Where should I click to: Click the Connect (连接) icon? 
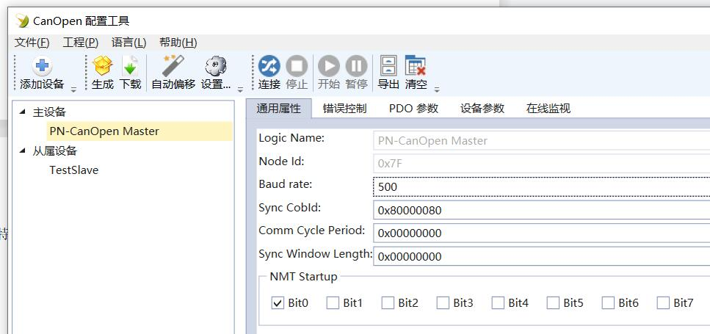269,67
